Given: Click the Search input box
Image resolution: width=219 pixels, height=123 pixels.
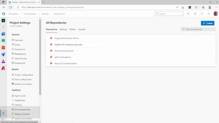Looking at the screenshot, I should 169,14.
